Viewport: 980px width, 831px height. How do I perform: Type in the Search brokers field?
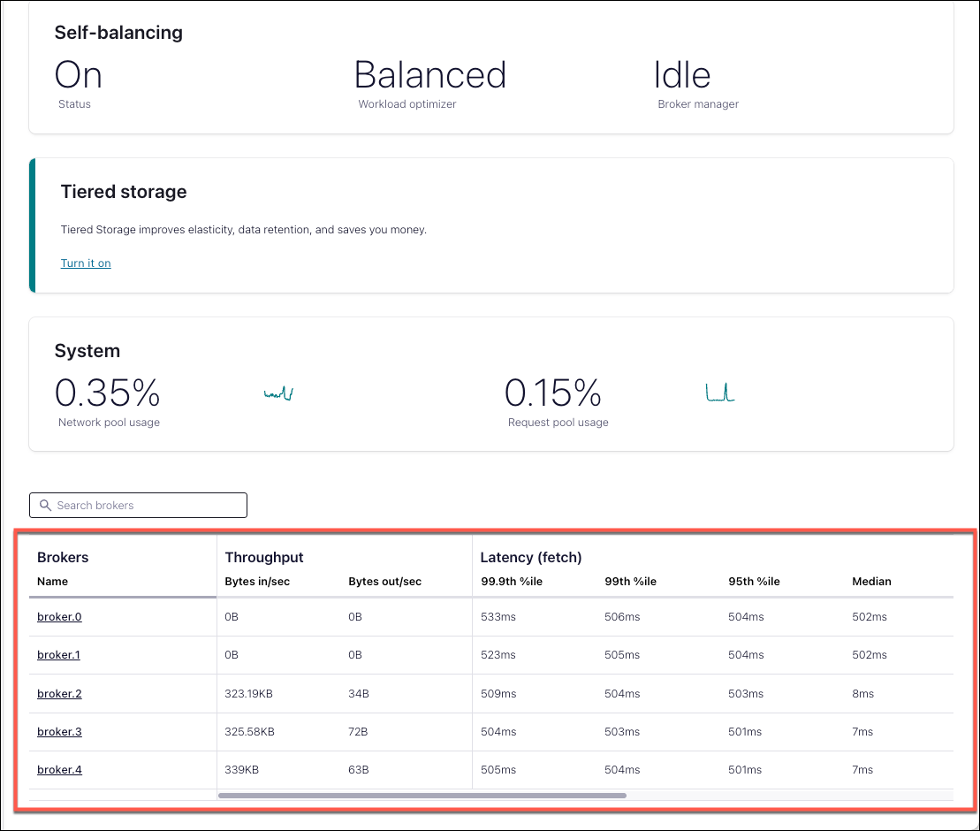click(x=146, y=506)
